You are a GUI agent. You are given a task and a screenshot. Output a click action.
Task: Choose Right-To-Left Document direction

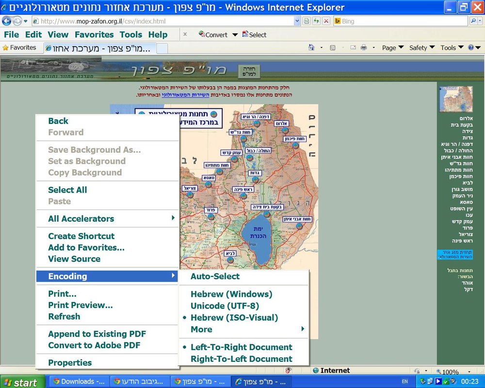pyautogui.click(x=241, y=359)
